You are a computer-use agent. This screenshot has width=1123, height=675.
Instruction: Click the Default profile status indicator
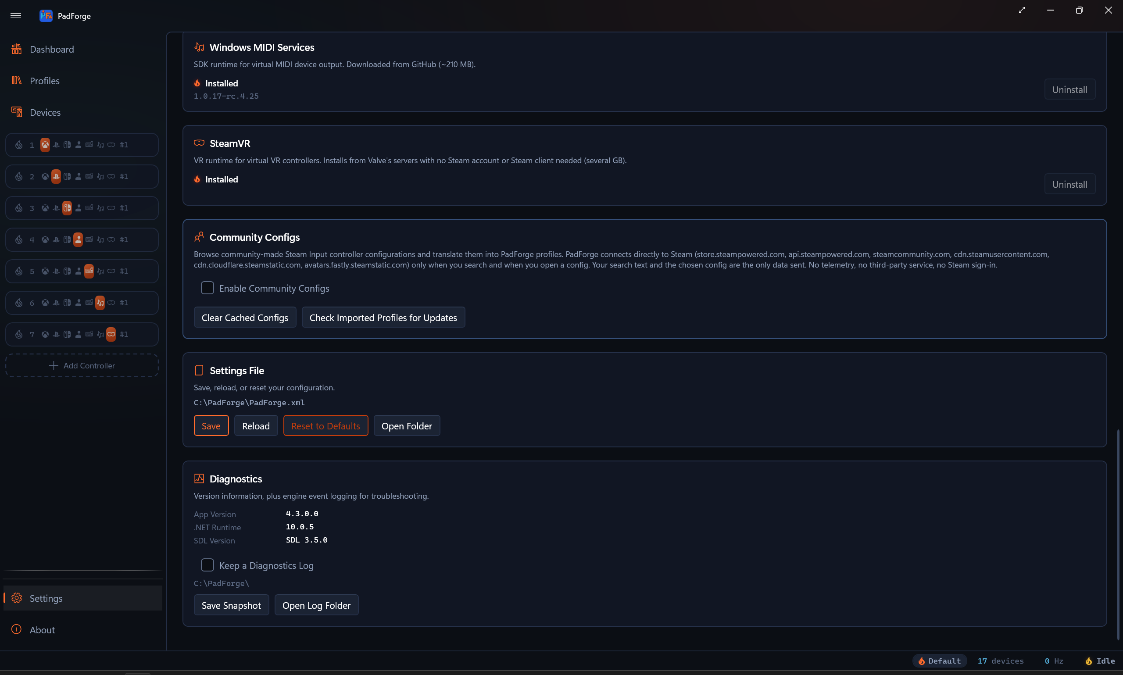[x=939, y=661]
